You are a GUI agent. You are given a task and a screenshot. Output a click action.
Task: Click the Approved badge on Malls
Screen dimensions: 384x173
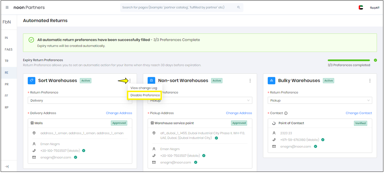tap(119, 123)
